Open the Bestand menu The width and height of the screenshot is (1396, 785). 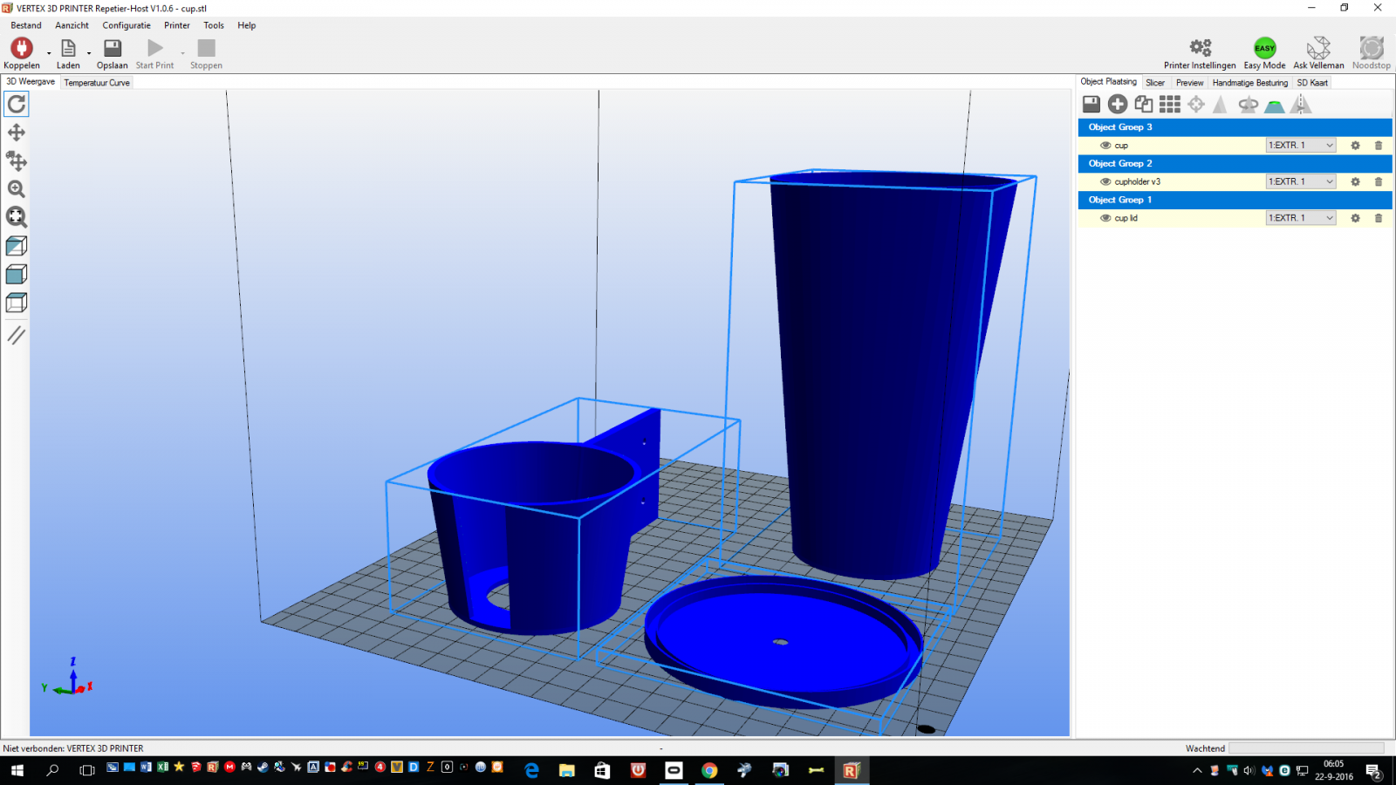[26, 25]
